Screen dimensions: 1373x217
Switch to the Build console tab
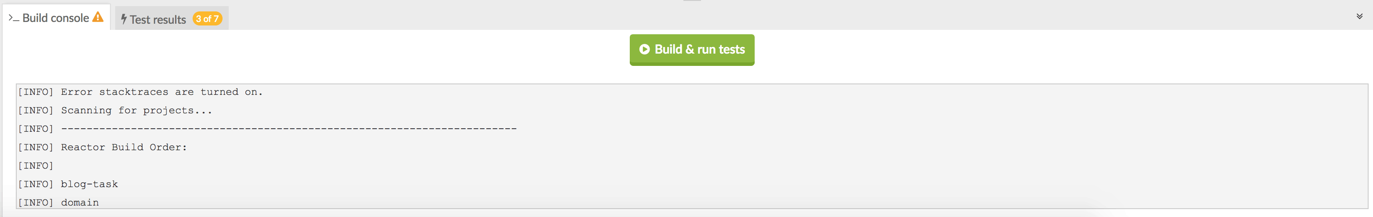55,18
